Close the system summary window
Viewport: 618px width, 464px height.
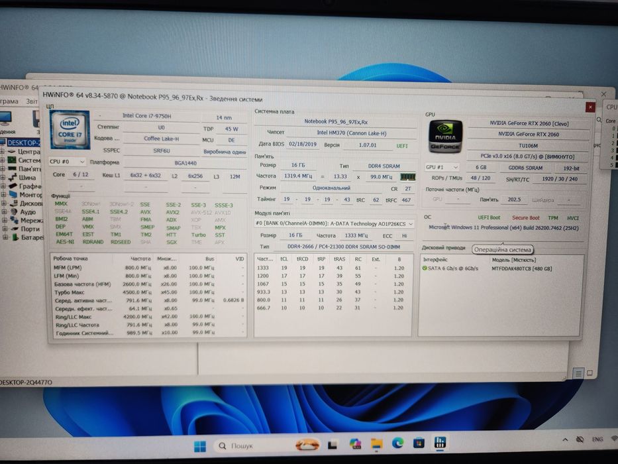point(590,107)
